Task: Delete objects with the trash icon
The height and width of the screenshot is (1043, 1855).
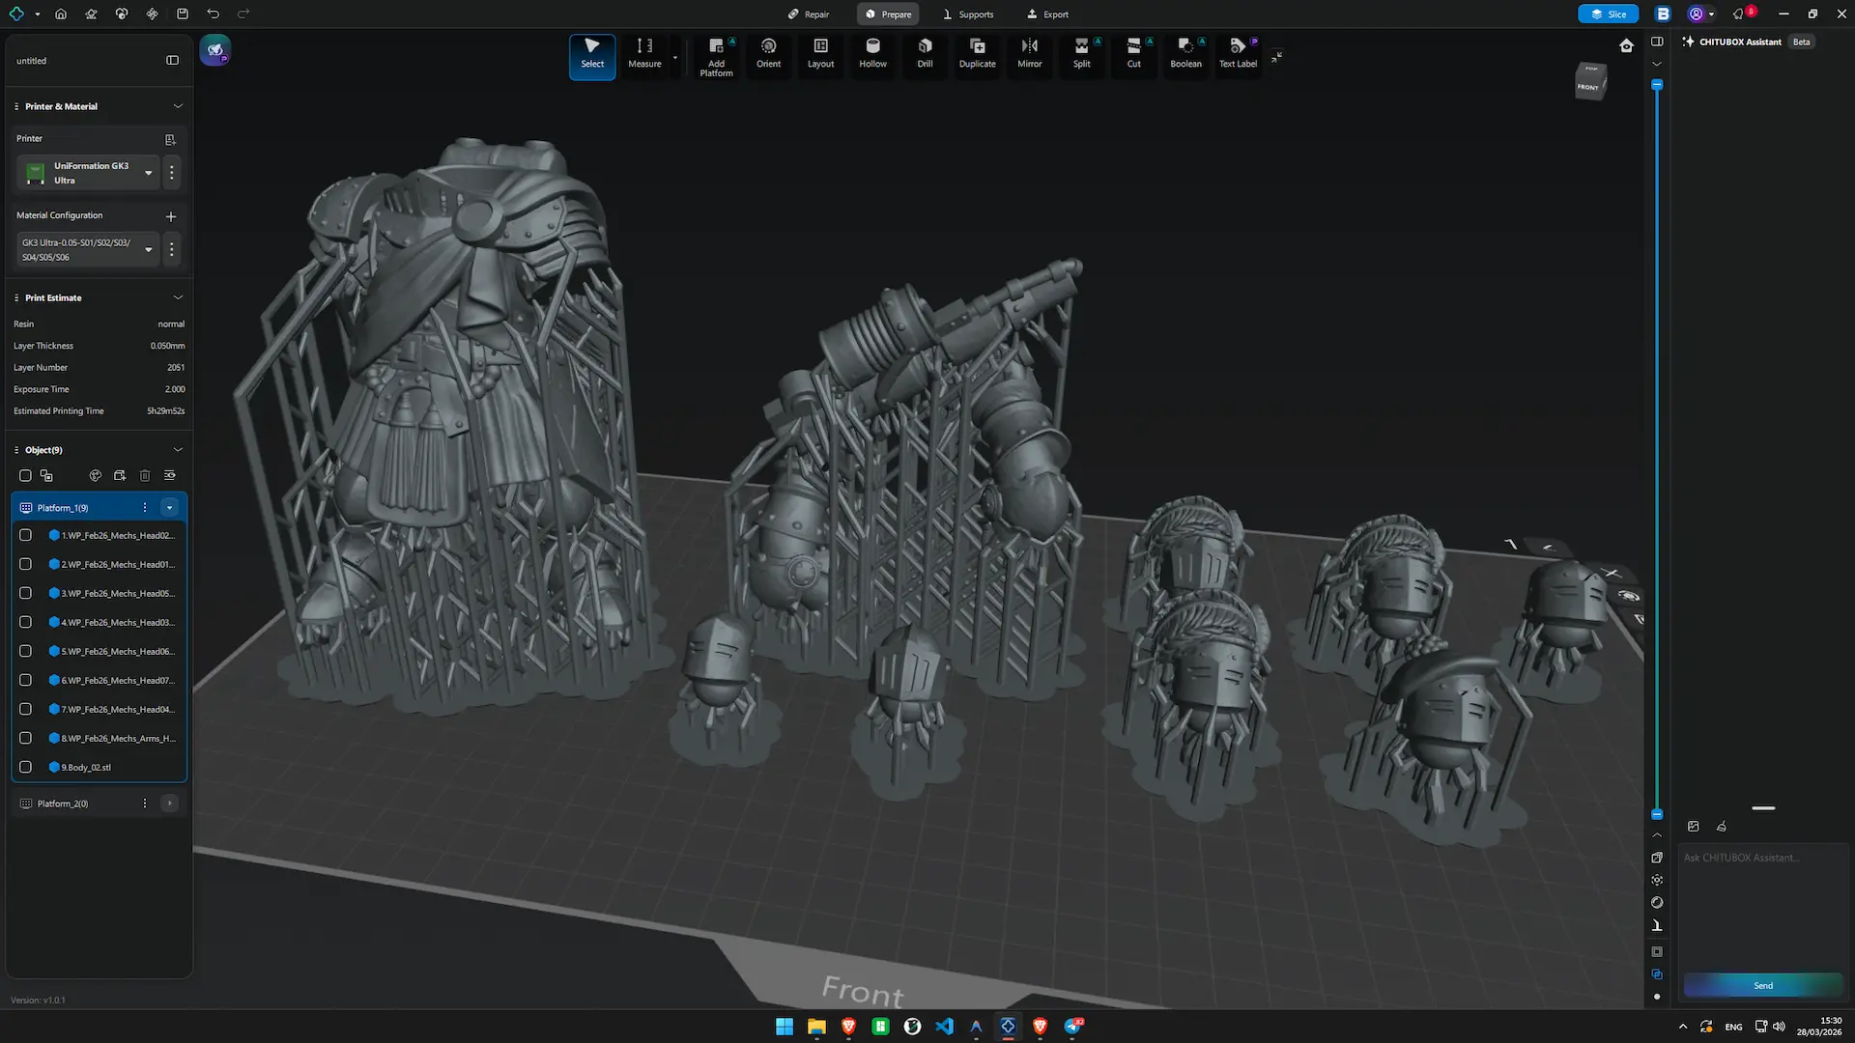Action: coord(145,475)
